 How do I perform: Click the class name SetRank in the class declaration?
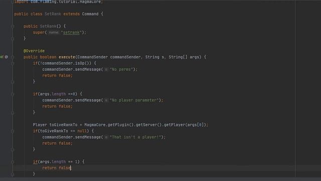click(53, 14)
